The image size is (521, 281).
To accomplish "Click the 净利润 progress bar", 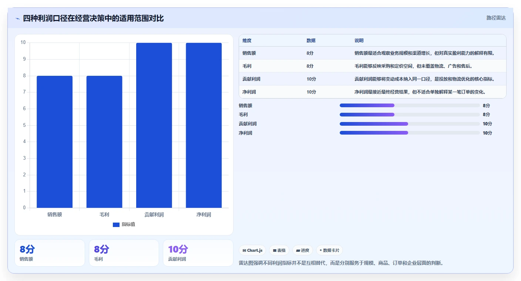I will point(410,133).
